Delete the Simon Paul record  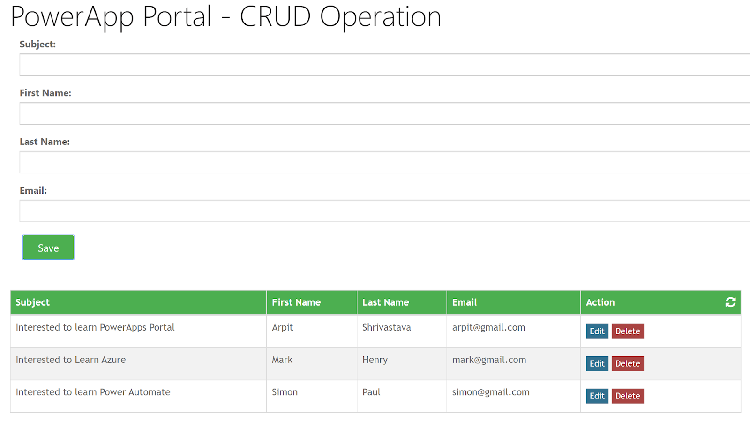pyautogui.click(x=628, y=396)
